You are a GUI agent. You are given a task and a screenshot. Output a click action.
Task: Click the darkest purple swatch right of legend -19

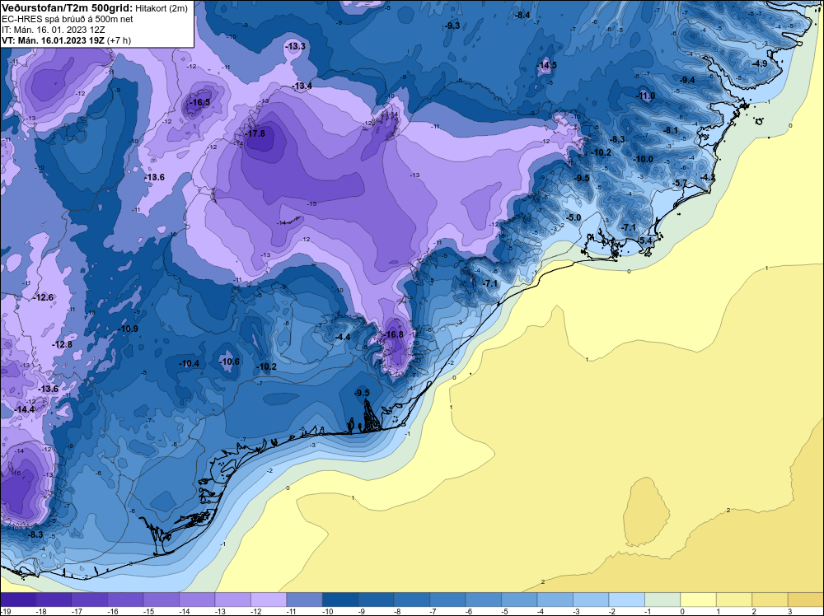click(18, 600)
